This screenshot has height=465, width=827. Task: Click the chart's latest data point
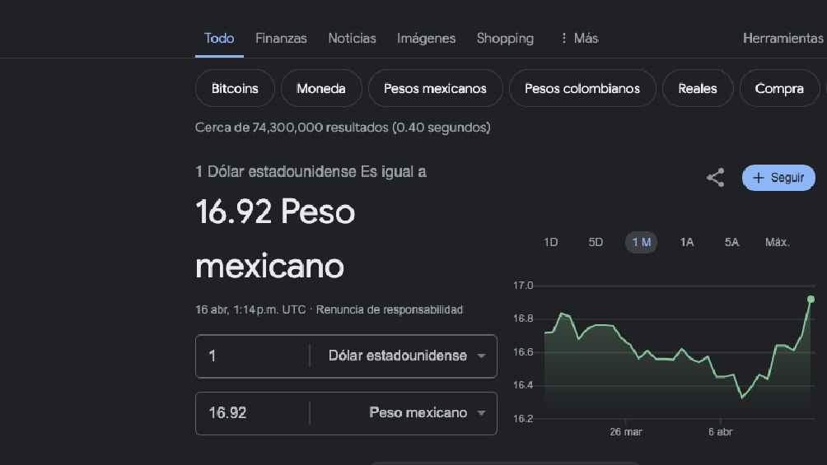(x=811, y=300)
